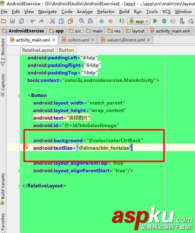This screenshot has height=233, width=195.
Task: Open the VCS menu
Action: tap(166, 12)
